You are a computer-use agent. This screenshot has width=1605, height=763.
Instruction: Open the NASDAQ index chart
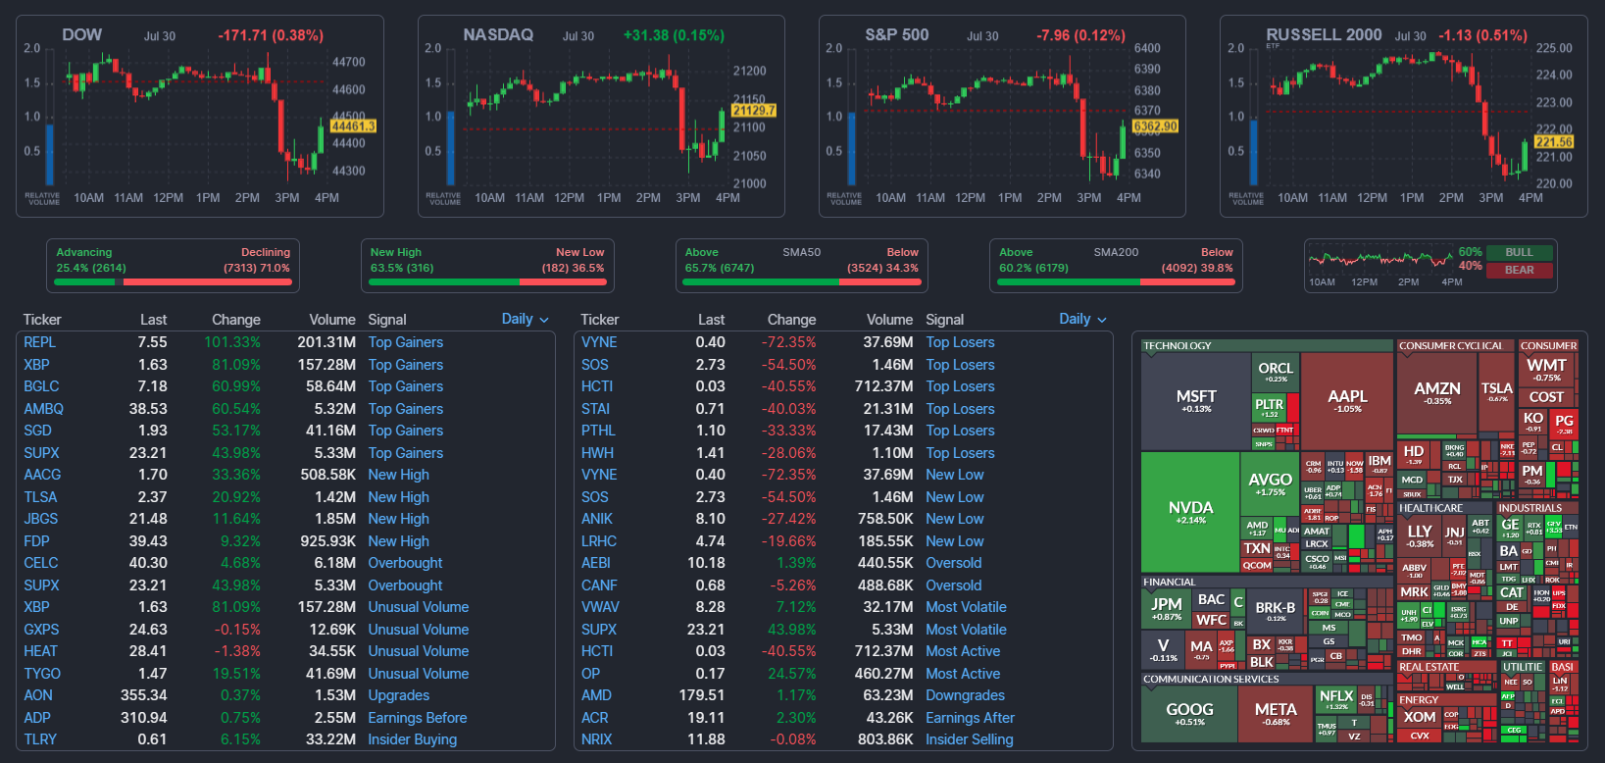[601, 116]
